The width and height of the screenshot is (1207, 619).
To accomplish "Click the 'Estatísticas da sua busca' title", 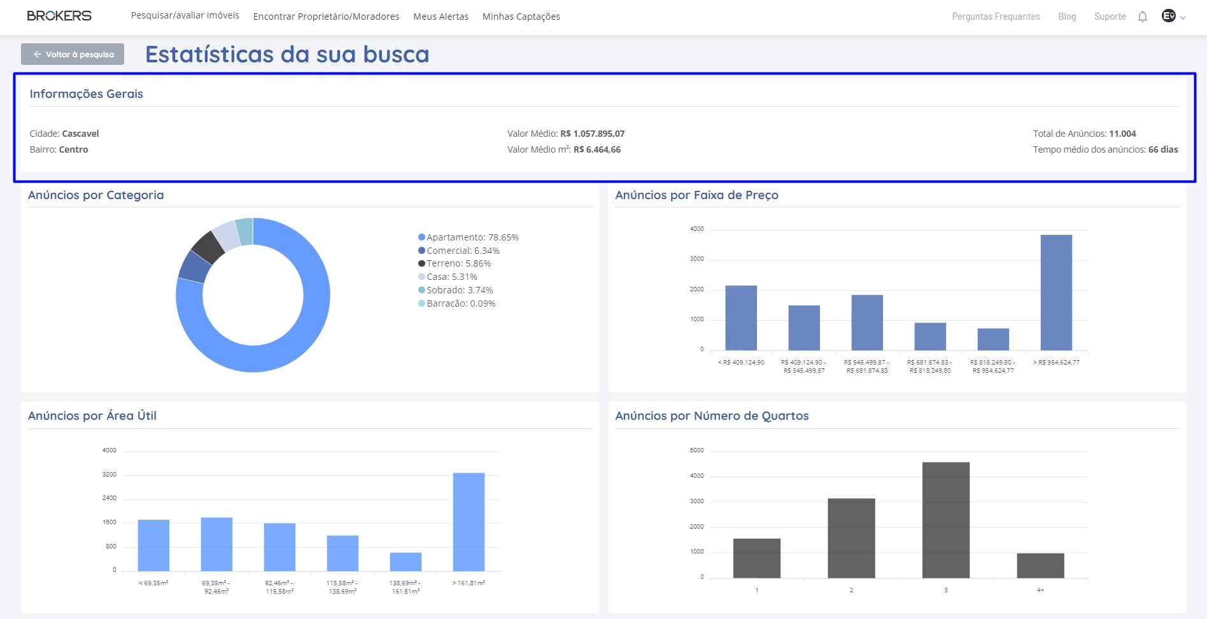I will 287,54.
